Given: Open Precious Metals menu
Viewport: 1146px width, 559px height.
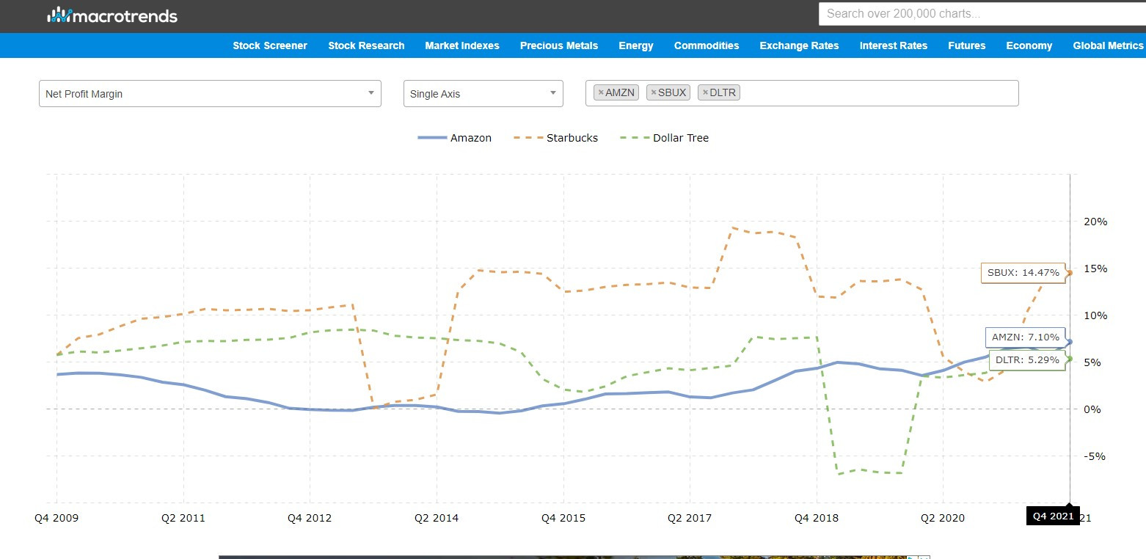Looking at the screenshot, I should (x=559, y=45).
